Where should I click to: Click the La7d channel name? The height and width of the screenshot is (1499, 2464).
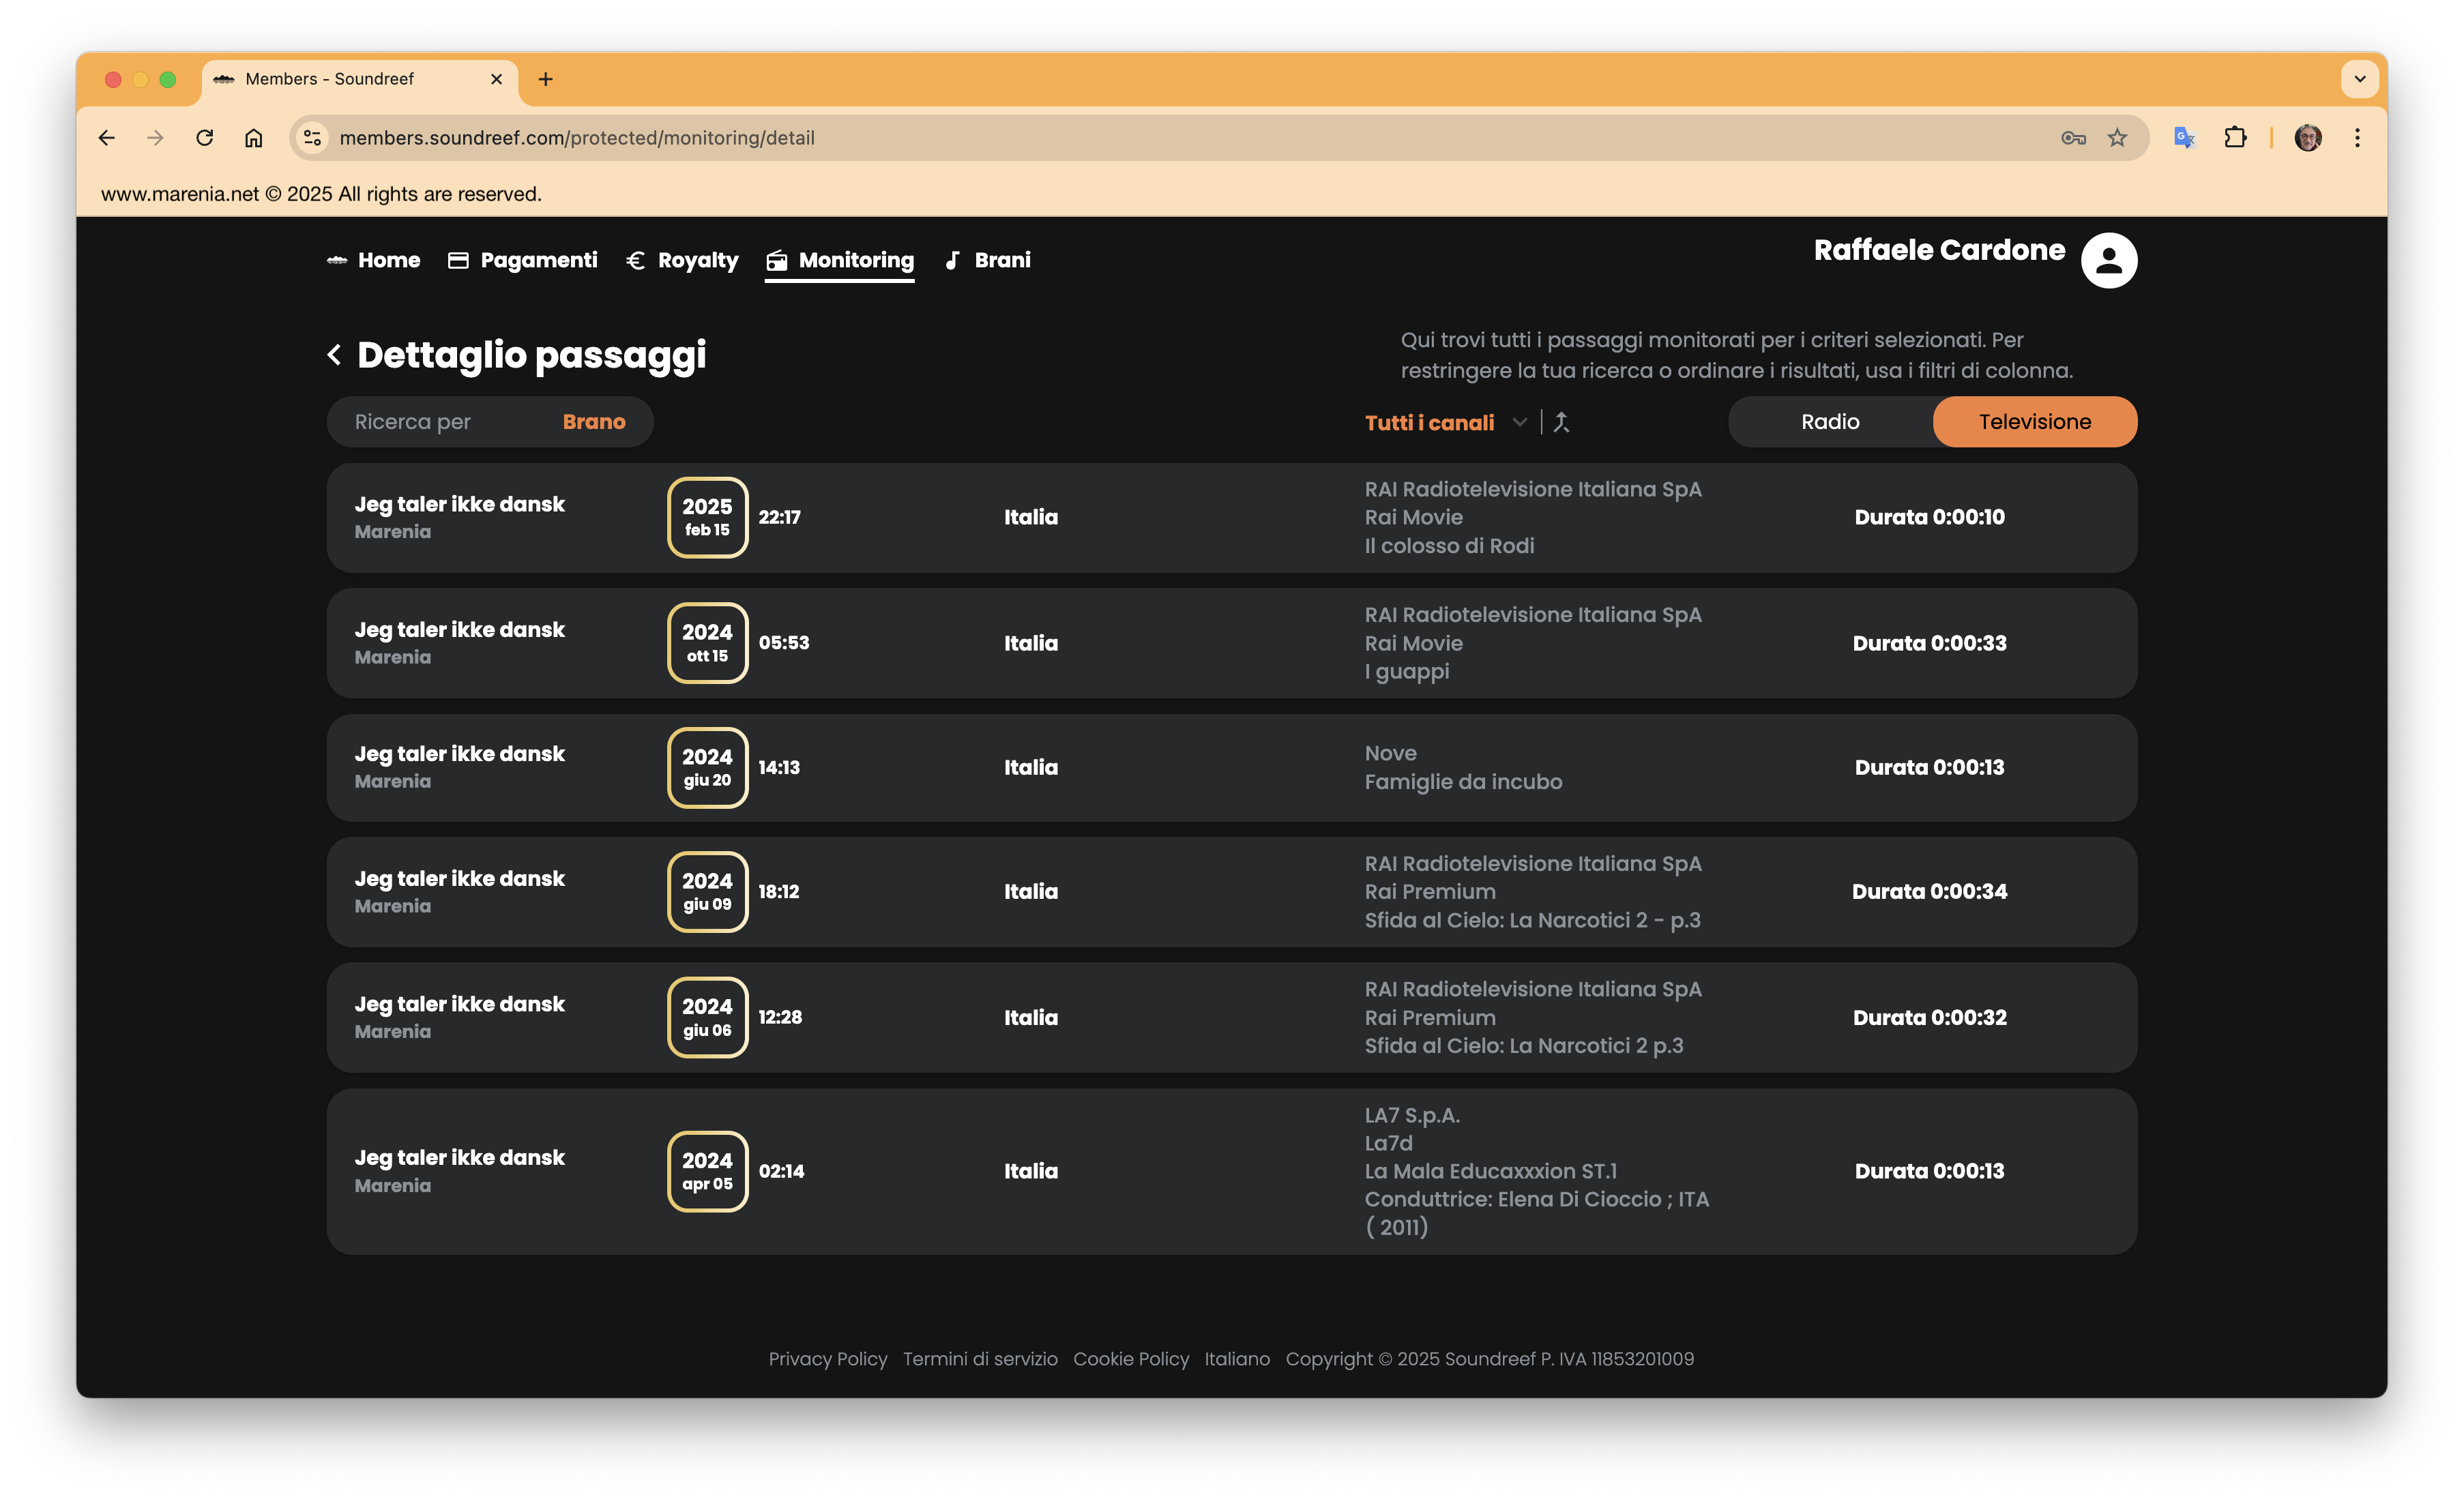tap(1388, 1143)
